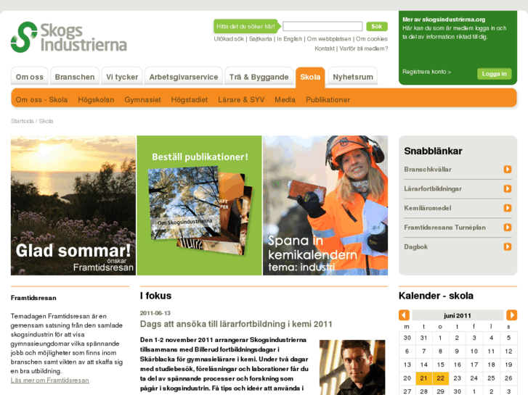
Task: Open Högskolan submenu item
Action: tap(96, 100)
